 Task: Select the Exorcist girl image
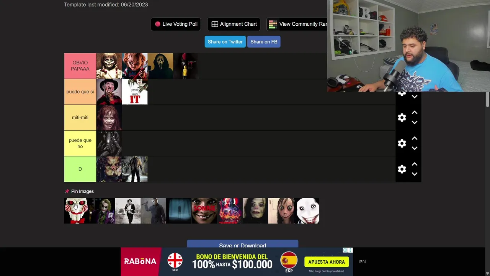109,117
